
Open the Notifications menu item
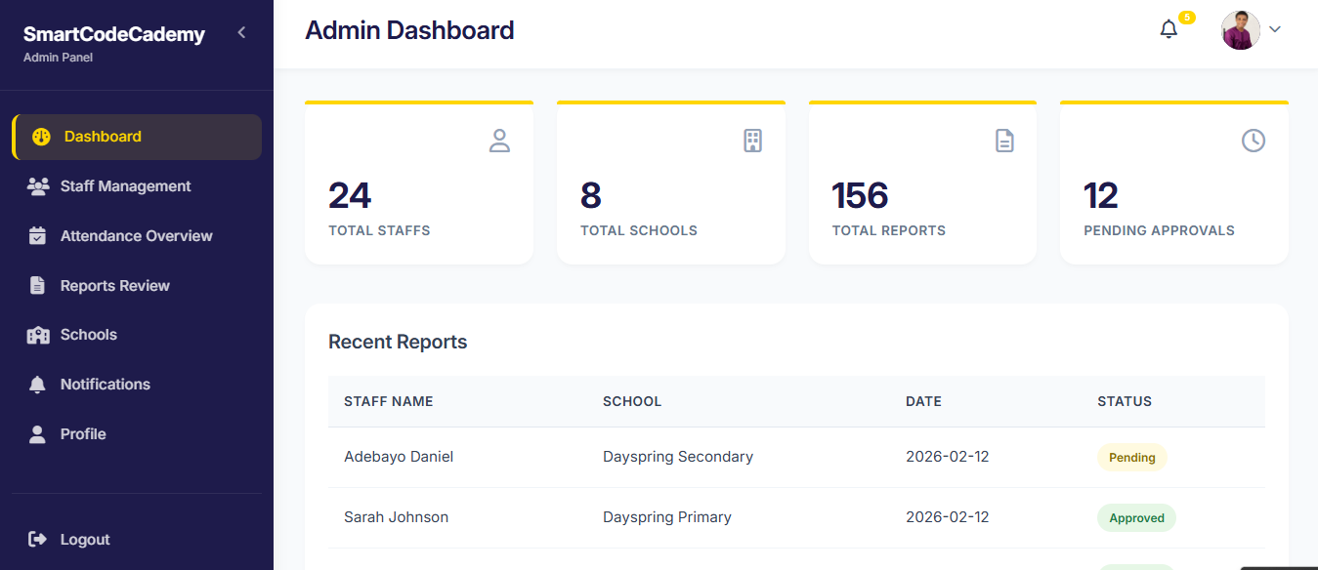(105, 385)
